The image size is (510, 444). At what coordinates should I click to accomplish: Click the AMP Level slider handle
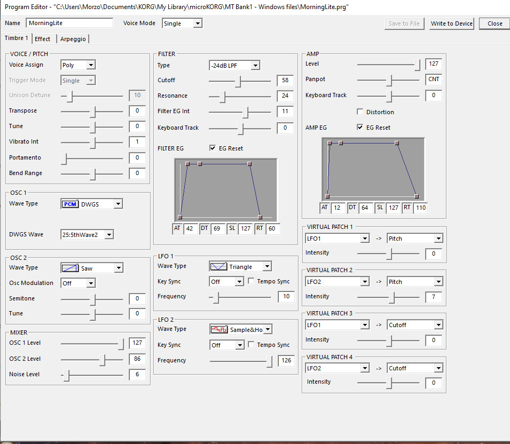point(417,65)
